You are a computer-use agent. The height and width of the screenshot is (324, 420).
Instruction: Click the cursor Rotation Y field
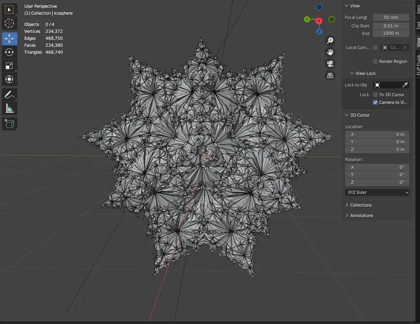[377, 175]
